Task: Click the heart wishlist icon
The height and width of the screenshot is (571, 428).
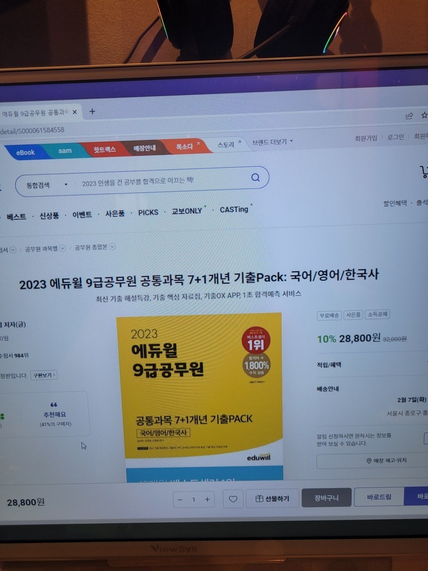Action: 233,499
